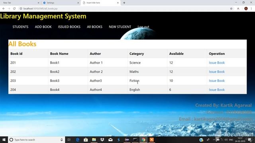
Task: Open the NEW STUDENT page
Action: [120, 27]
